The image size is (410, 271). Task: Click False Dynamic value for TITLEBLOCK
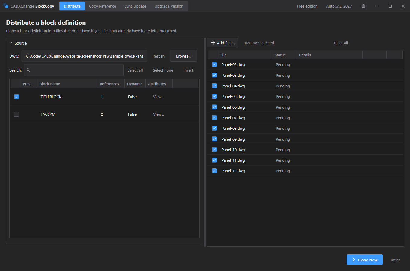132,97
